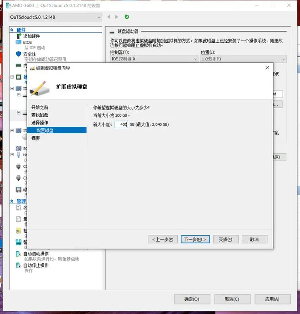Click the 下一步 button in wizard
Image resolution: width=300 pixels, height=314 pixels.
click(195, 239)
